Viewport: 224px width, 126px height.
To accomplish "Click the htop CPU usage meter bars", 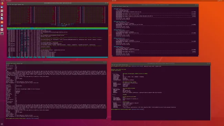I will [x=57, y=15].
